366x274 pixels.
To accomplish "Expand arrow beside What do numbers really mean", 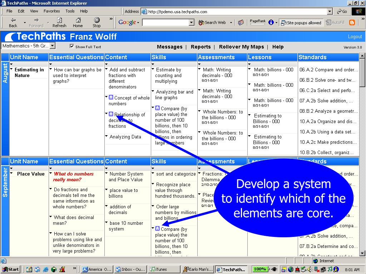I will pyautogui.click(x=51, y=173).
